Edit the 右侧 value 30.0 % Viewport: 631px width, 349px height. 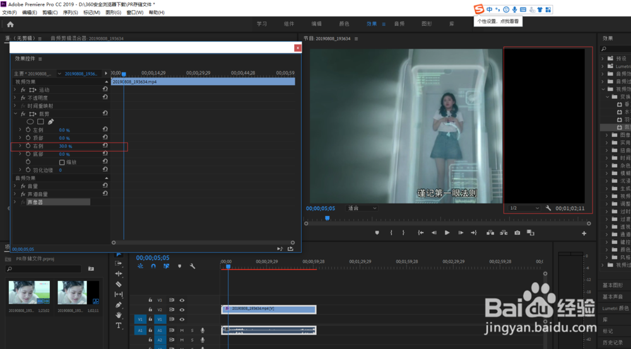(66, 146)
